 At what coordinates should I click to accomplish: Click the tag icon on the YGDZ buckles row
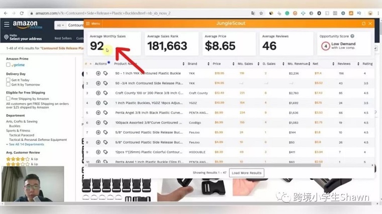coord(106,103)
